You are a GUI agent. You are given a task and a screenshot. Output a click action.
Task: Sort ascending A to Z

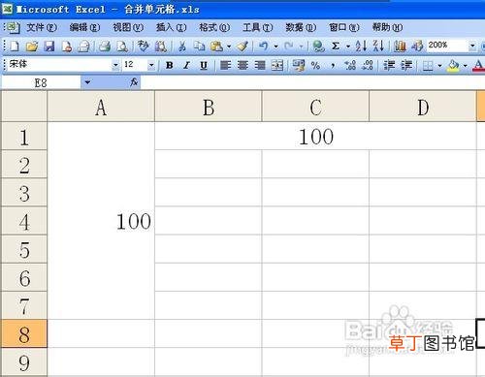[x=361, y=47]
